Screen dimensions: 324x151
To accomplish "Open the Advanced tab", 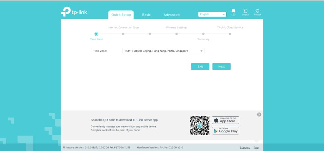I will pyautogui.click(x=171, y=15).
